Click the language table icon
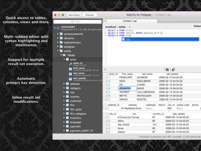Screen dimensions: 201x151 [x=67, y=122]
